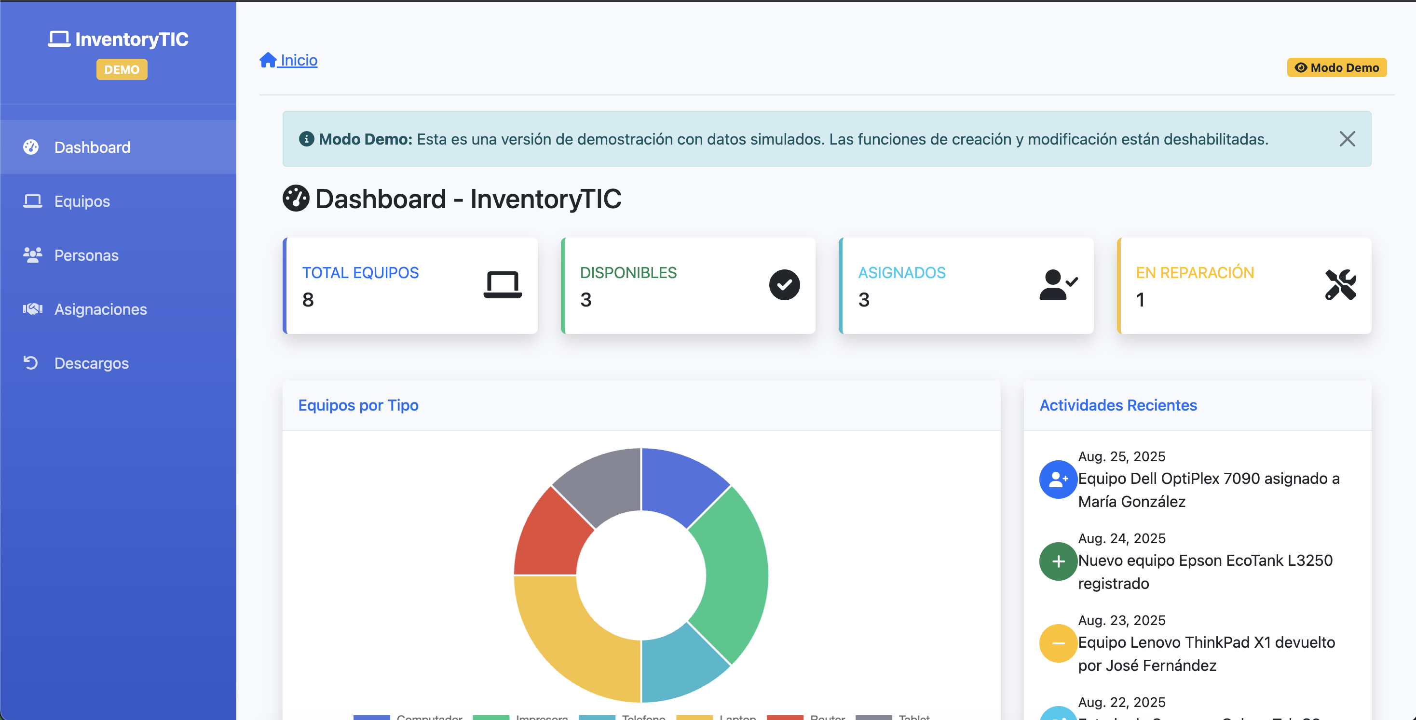Click the laptop icon on Total Equipos card

click(x=503, y=284)
